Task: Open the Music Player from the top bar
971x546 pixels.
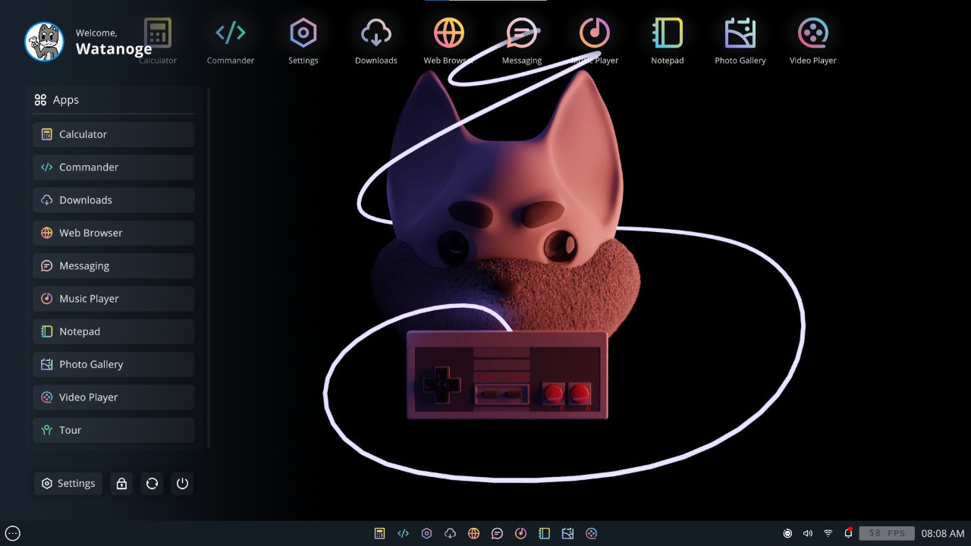Action: coord(595,33)
